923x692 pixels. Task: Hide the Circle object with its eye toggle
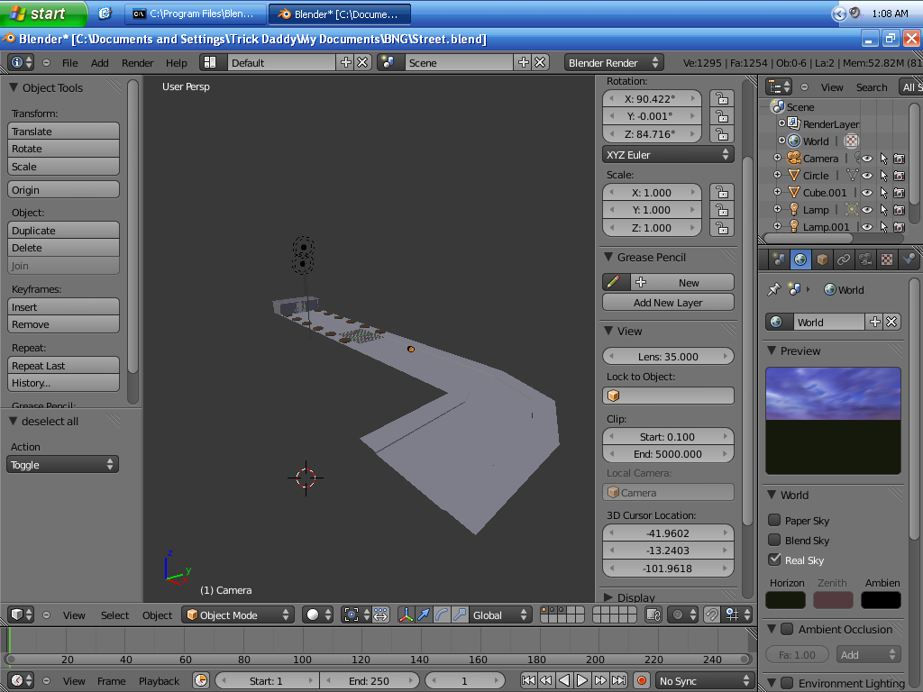867,176
